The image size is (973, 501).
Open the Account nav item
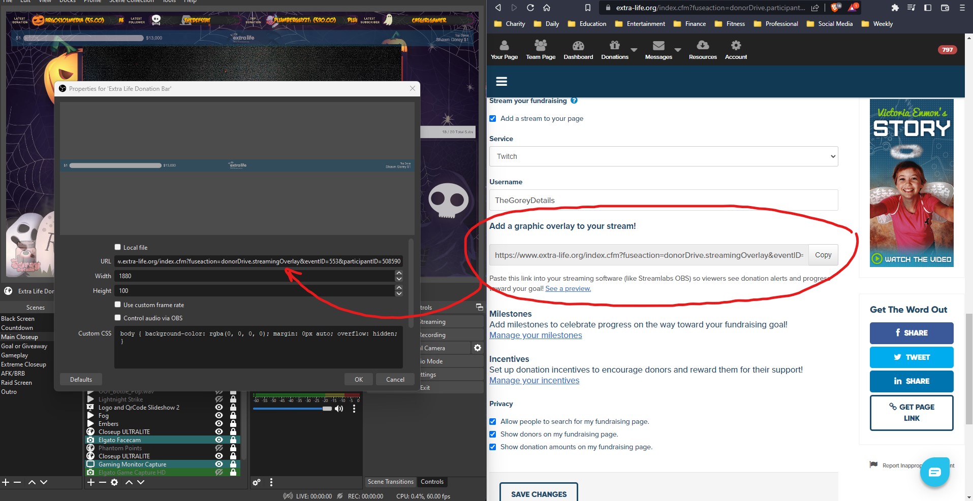[x=736, y=50]
